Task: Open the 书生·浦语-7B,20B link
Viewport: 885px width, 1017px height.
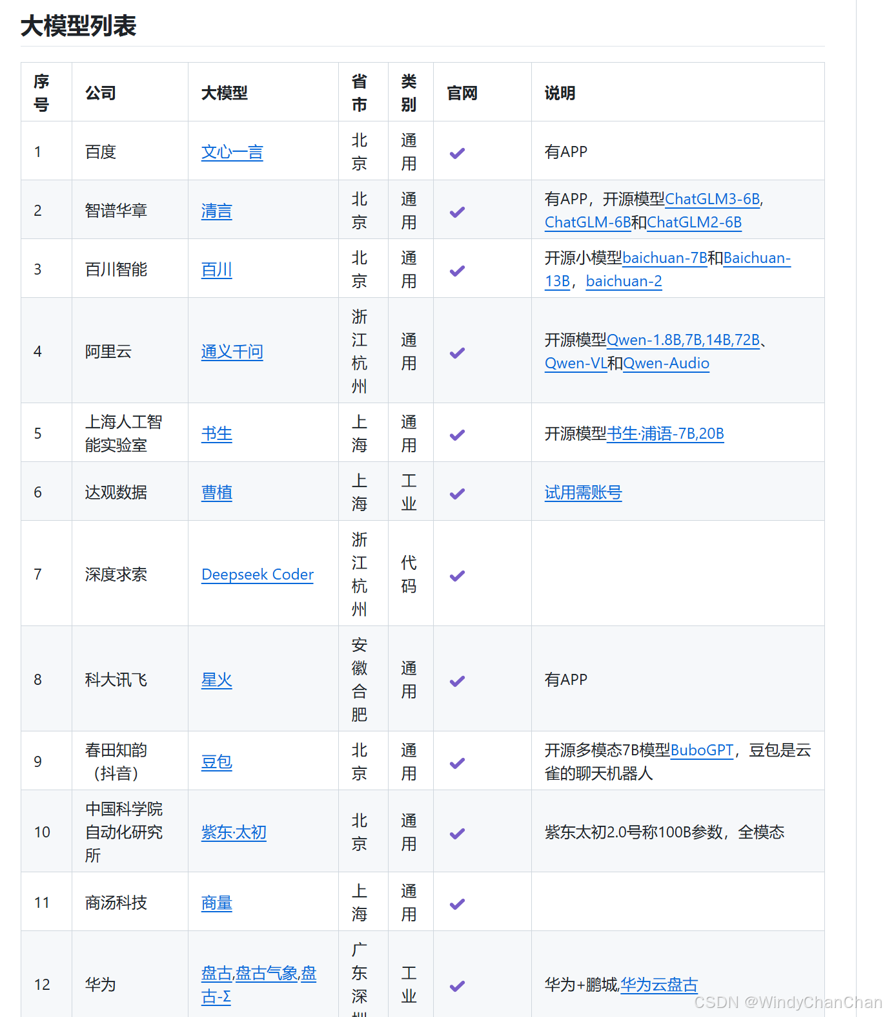Action: pos(666,434)
